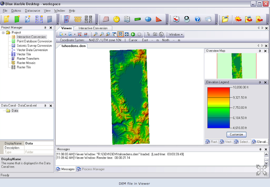Click the yellow triangle icon in main toolbar

pyautogui.click(x=117, y=19)
